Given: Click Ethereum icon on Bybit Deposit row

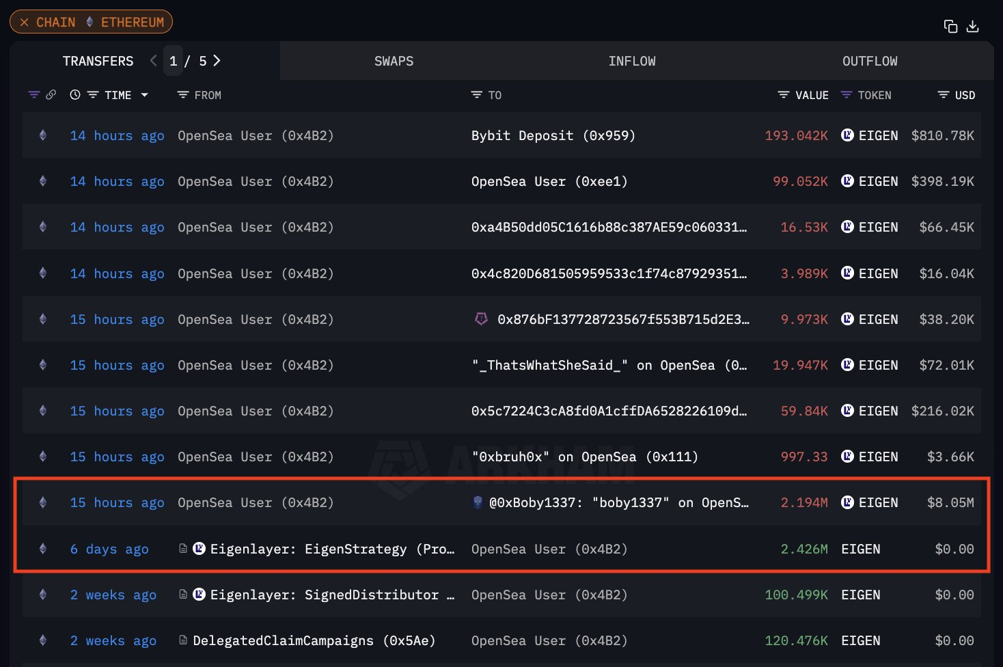Looking at the screenshot, I should 43,135.
